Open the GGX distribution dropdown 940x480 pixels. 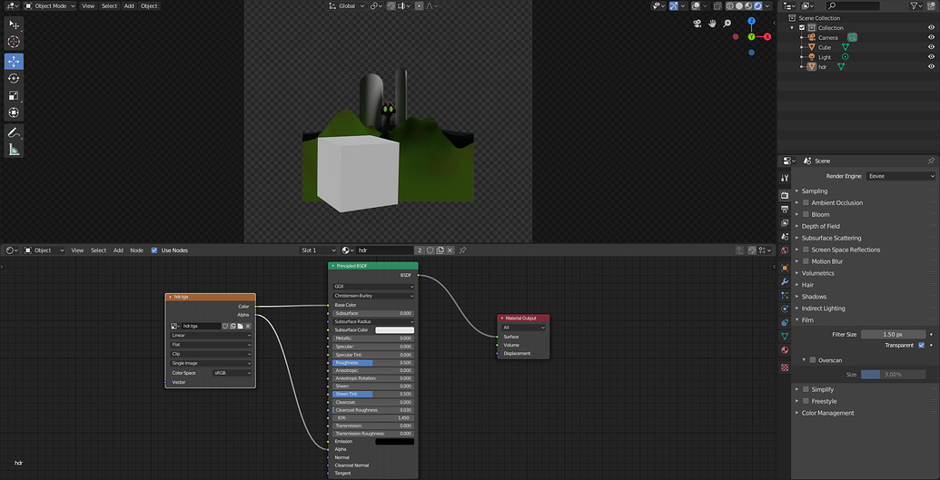373,287
